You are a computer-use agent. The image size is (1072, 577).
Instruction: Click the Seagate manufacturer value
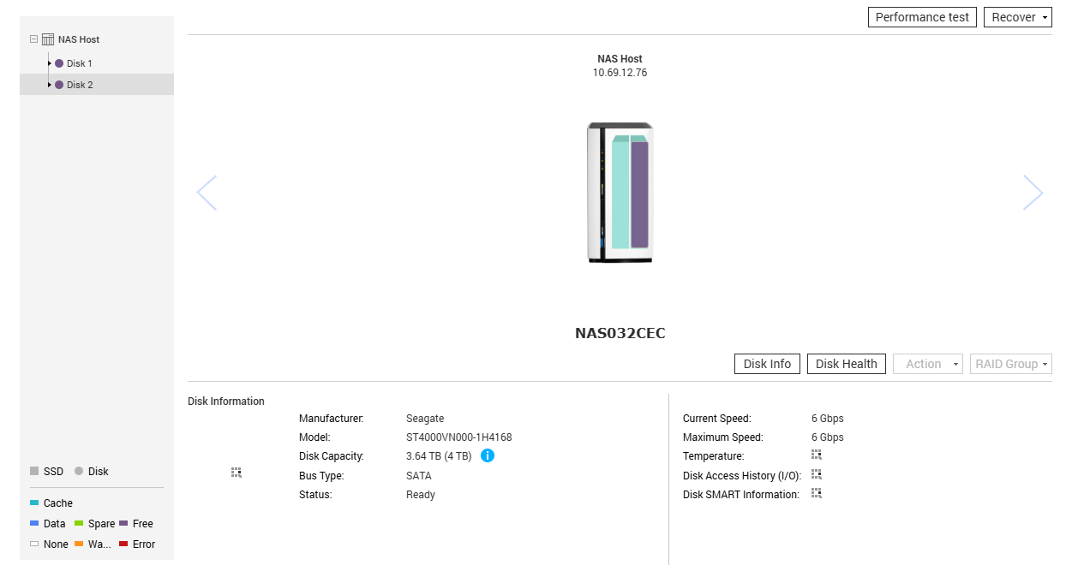(x=425, y=419)
